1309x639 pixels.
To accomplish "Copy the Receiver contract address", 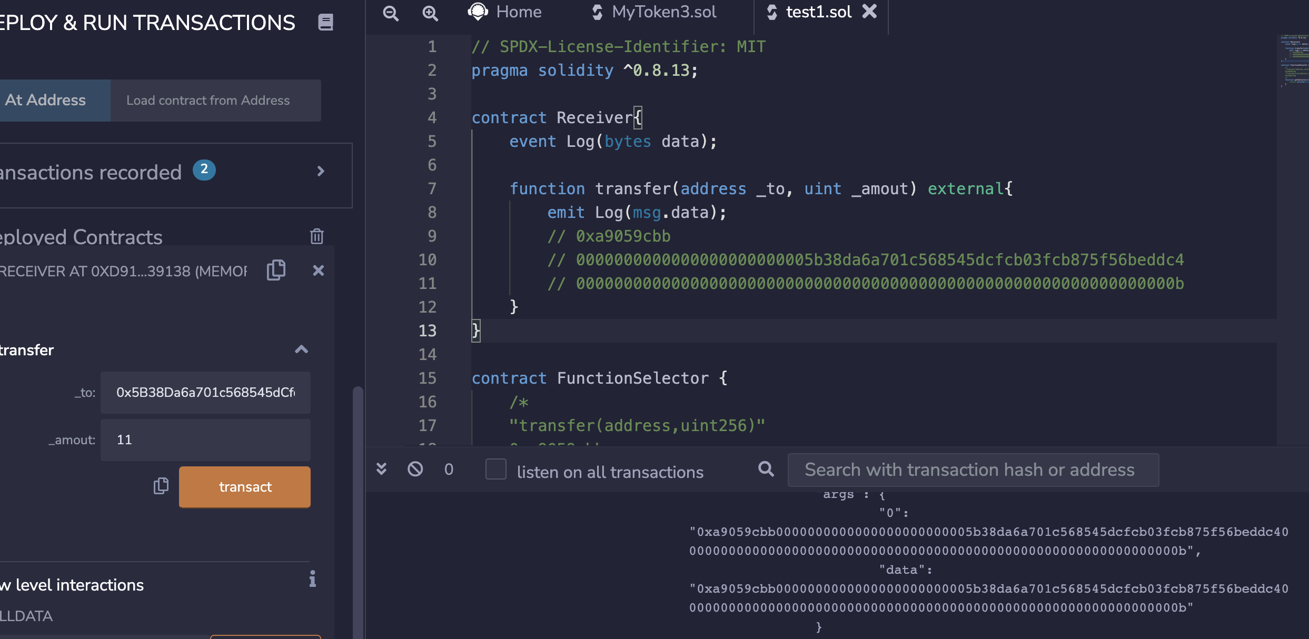I will [276, 270].
